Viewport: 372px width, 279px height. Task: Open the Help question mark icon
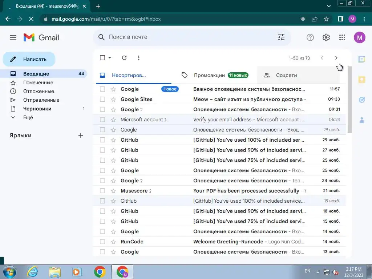310,37
